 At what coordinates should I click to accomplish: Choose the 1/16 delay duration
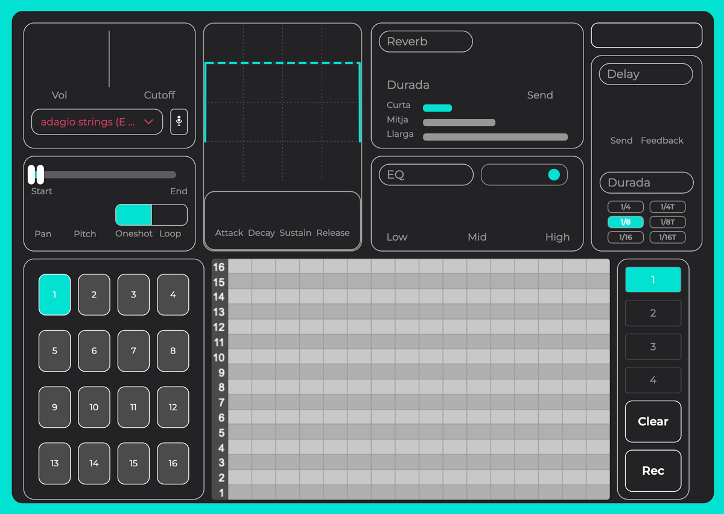point(626,237)
